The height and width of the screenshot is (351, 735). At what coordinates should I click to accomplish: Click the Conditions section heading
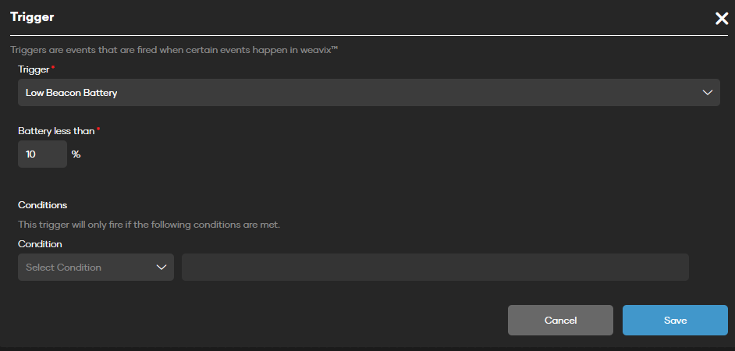click(43, 205)
